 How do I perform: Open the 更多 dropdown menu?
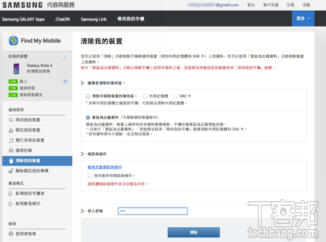pyautogui.click(x=303, y=18)
